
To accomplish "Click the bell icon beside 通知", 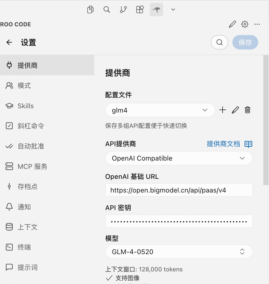I will click(x=9, y=207).
